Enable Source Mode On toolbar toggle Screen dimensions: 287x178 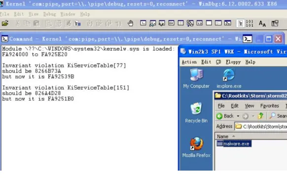click(241, 24)
